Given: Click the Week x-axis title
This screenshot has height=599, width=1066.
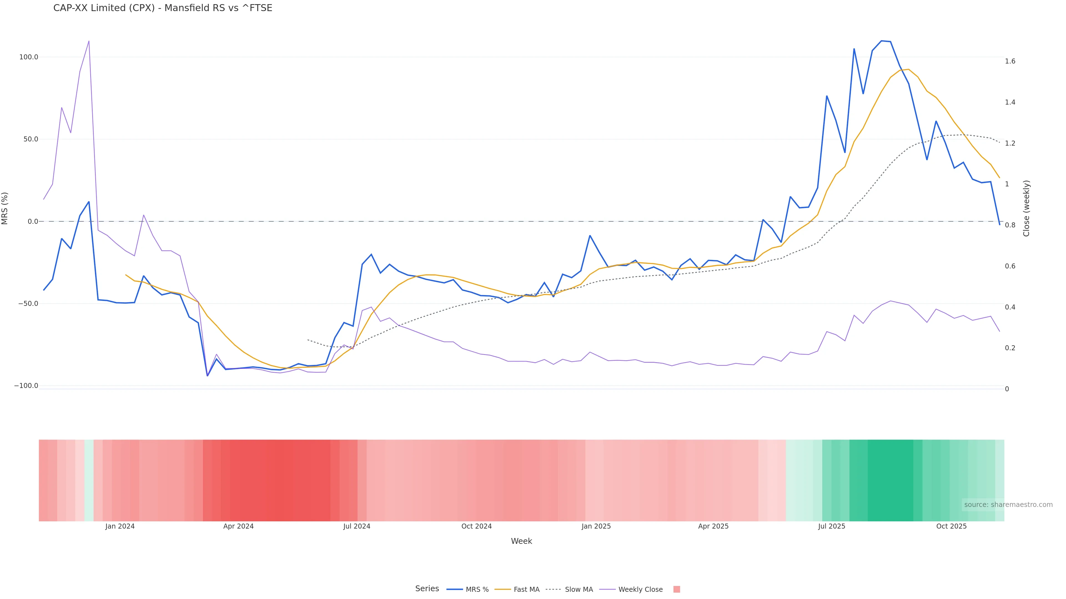Looking at the screenshot, I should coord(521,541).
